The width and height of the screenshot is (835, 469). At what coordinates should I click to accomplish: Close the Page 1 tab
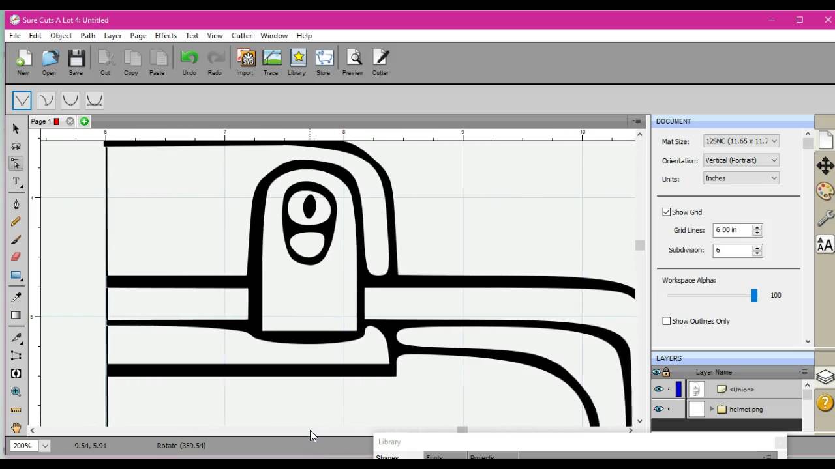70,121
